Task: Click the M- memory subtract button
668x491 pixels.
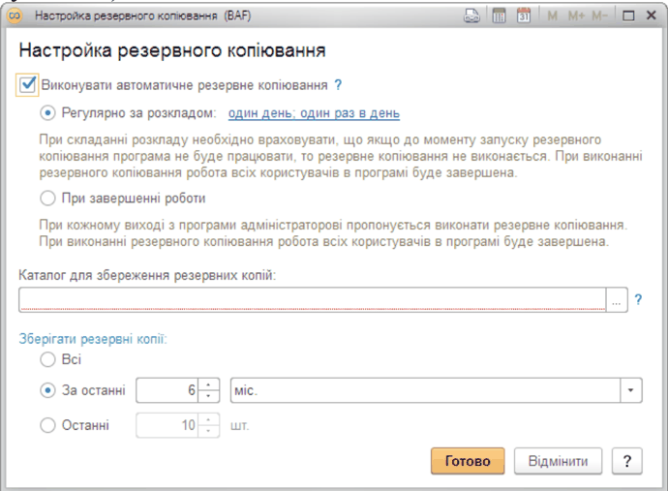Action: [x=600, y=15]
